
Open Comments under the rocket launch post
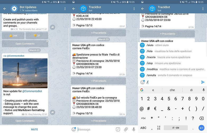(x=25, y=121)
